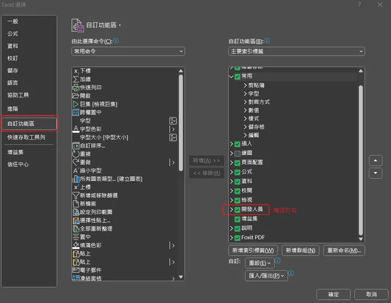Viewport: 391px width, 303px height.
Task: Pick the 自訂排序 custom sort icon
Action: tap(76, 146)
